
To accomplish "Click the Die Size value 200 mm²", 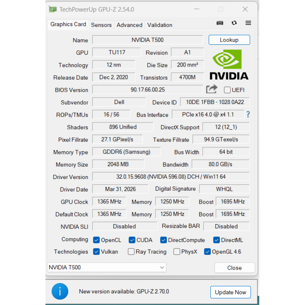I will (x=187, y=65).
